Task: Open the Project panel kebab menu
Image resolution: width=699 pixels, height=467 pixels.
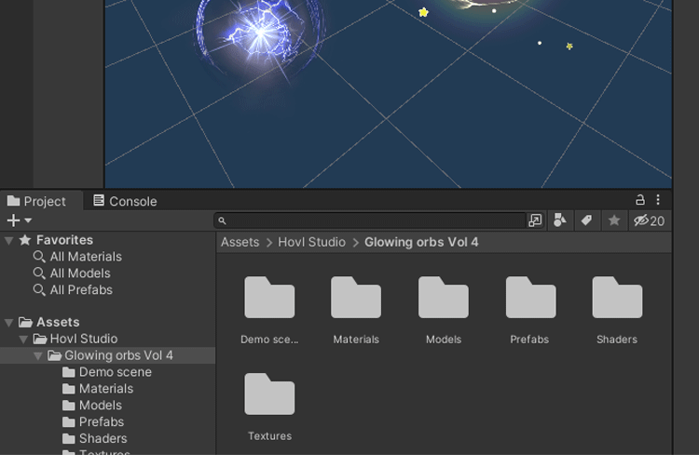Action: coord(658,200)
